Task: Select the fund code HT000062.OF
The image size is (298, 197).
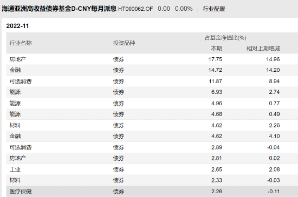Action: [x=135, y=9]
